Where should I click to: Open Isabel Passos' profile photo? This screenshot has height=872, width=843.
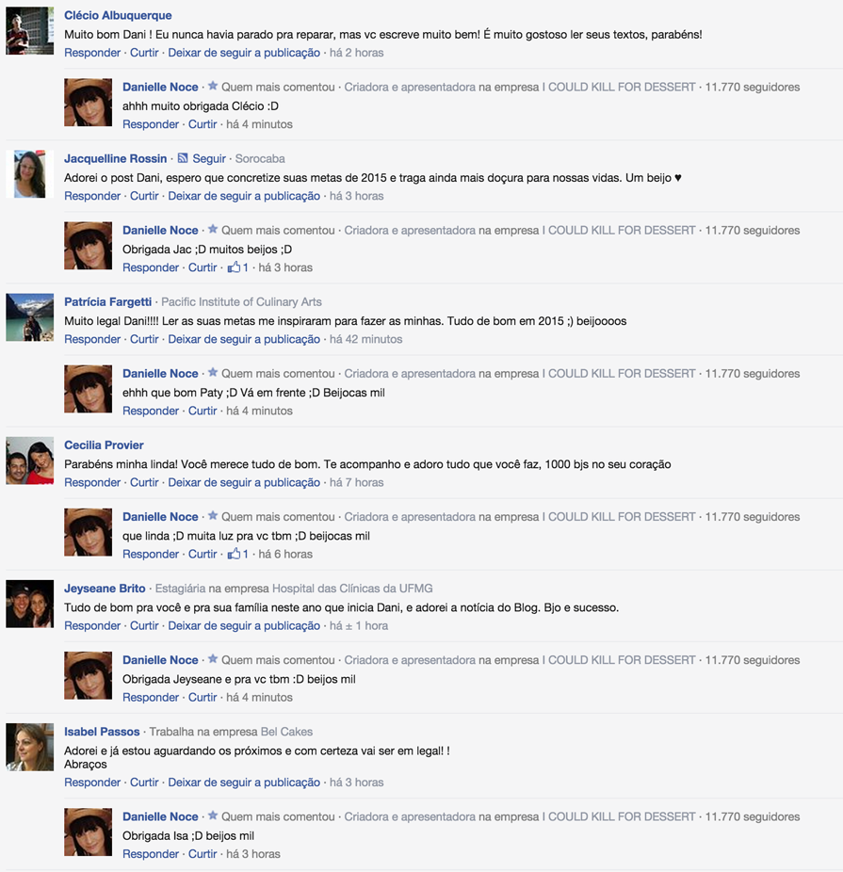pos(29,747)
